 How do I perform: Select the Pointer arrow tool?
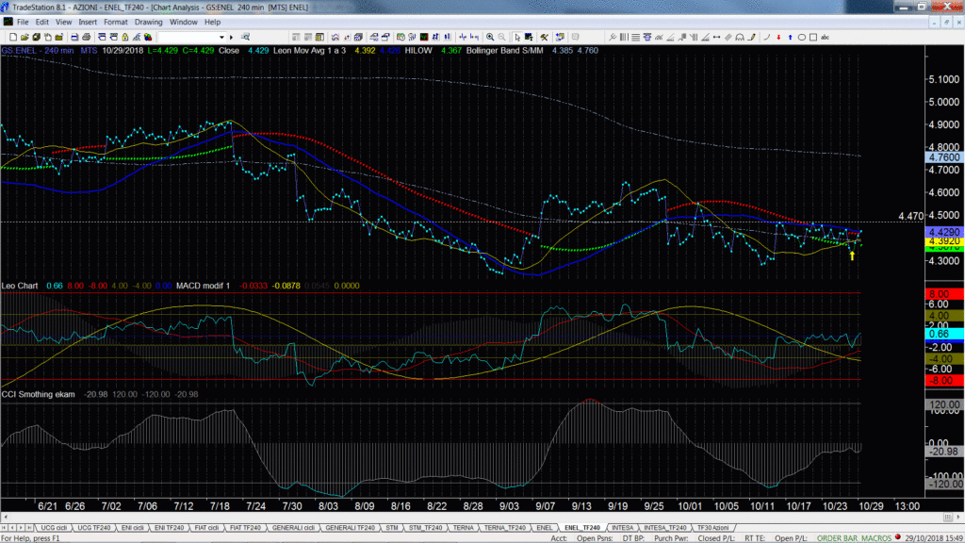point(517,38)
